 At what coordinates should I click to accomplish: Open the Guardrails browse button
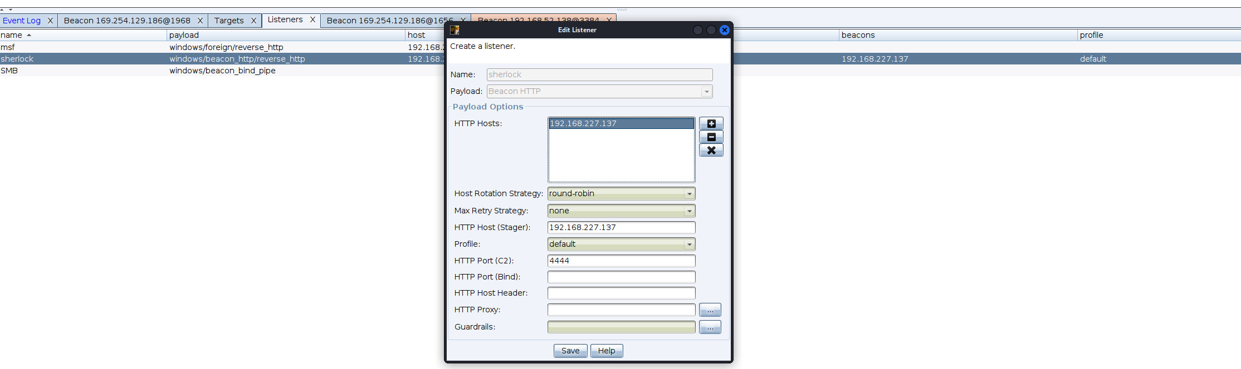tap(710, 327)
